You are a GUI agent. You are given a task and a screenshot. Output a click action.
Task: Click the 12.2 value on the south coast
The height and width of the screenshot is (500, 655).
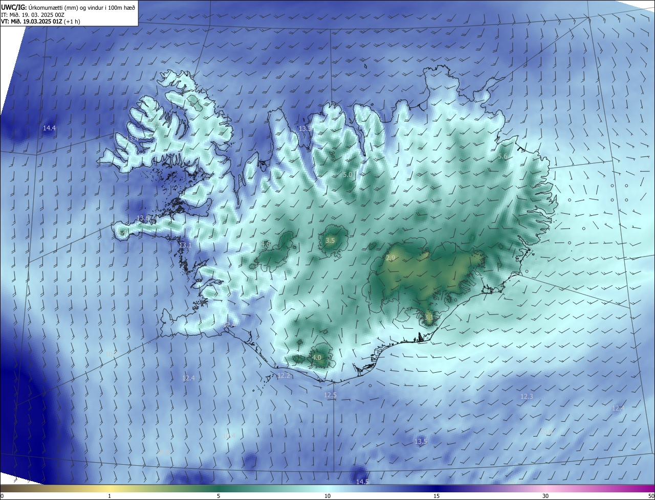click(x=283, y=376)
